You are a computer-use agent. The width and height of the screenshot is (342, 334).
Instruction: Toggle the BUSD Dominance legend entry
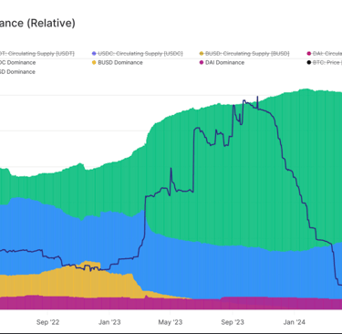pyautogui.click(x=118, y=63)
